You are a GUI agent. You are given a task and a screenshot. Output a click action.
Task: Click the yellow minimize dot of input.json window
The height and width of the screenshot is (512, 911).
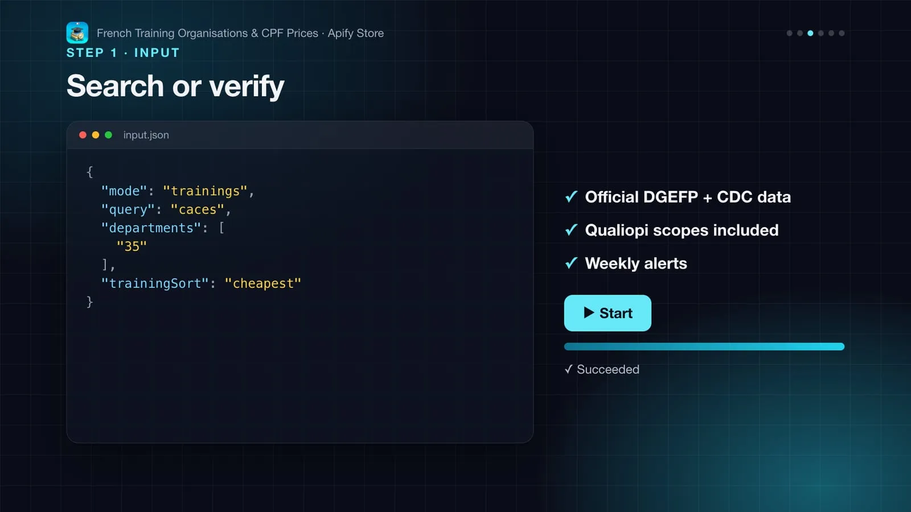[96, 135]
